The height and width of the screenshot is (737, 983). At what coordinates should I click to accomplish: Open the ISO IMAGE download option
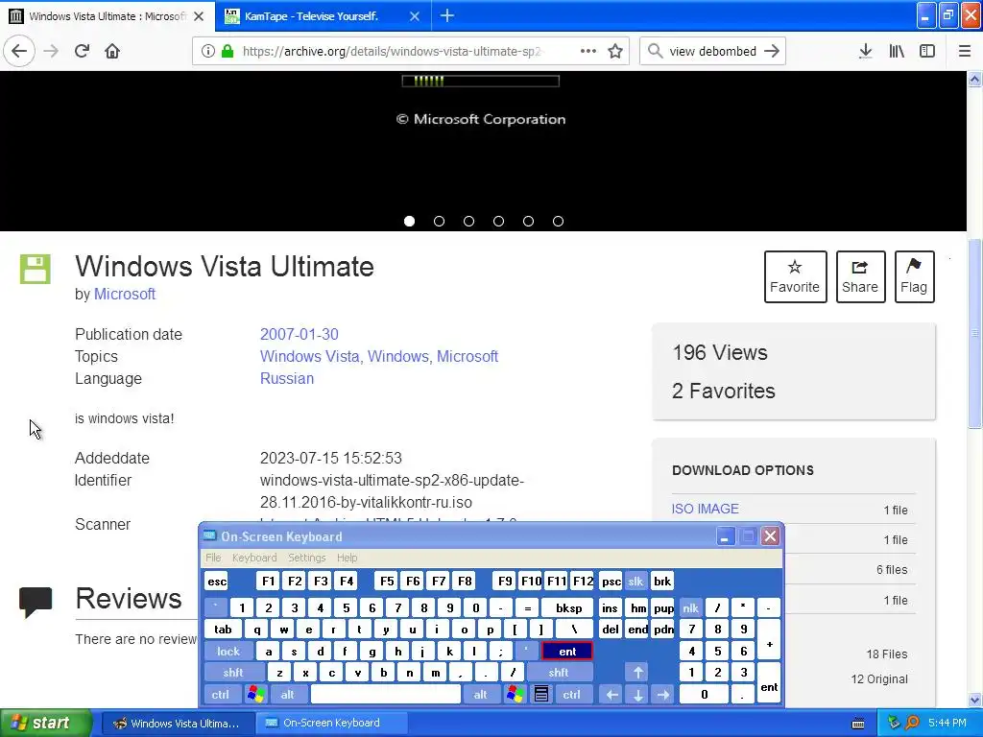(706, 509)
